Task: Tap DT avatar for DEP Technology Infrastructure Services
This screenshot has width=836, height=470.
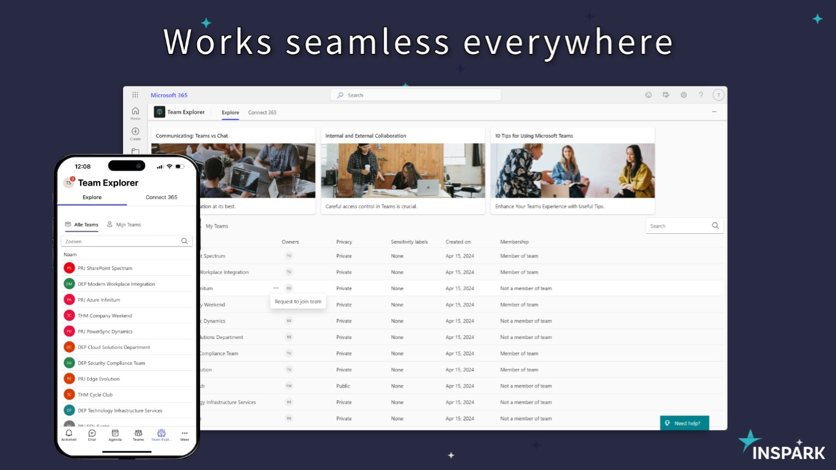Action: 69,411
